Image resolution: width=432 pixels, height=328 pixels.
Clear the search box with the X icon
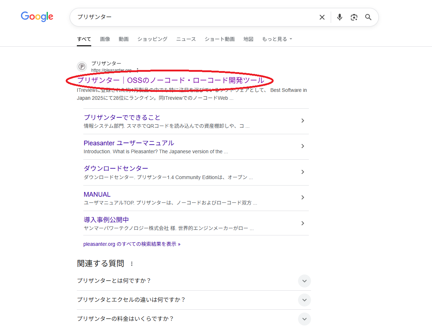click(x=322, y=17)
